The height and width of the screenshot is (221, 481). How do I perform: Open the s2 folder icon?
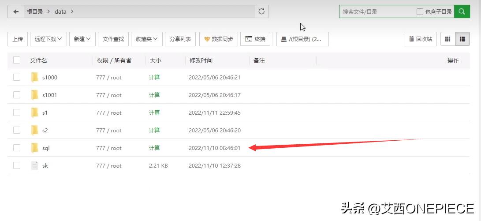click(x=35, y=130)
